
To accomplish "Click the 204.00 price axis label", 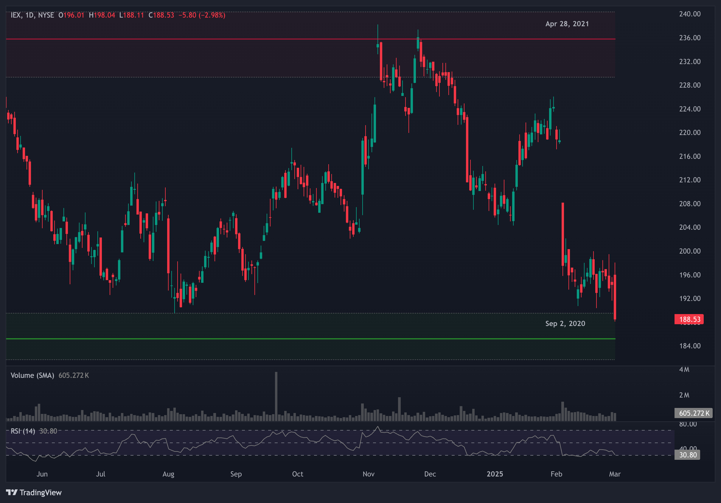I will tap(690, 227).
